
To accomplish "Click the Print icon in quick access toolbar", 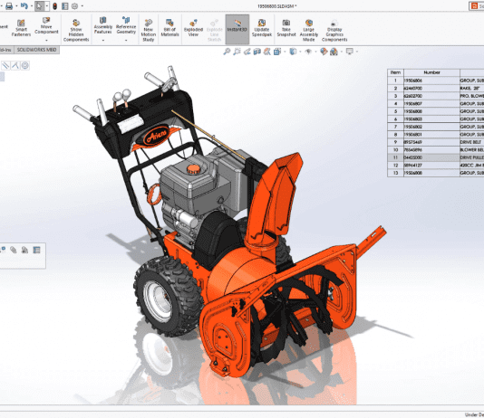I will click(x=9, y=5).
